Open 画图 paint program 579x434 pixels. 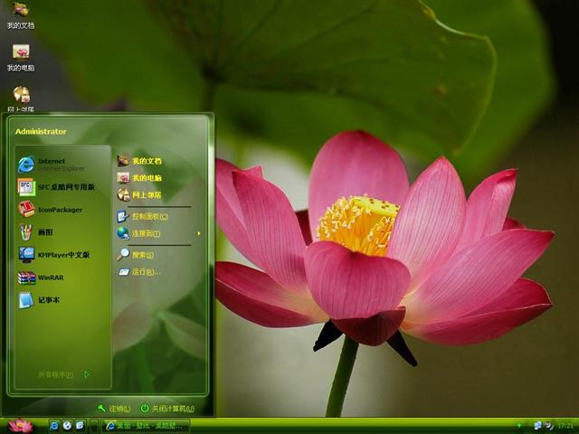click(35, 232)
